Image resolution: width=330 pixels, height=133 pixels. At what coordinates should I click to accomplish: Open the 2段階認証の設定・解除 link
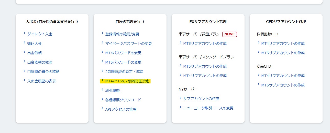[124, 72]
